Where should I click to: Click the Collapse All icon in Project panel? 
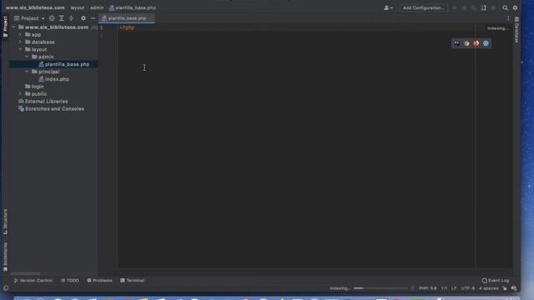click(71, 18)
